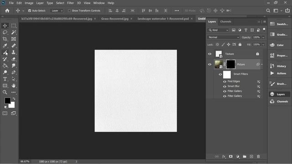The height and width of the screenshot is (164, 292).
Task: Select the Brush tool
Action: pyautogui.click(x=5, y=52)
